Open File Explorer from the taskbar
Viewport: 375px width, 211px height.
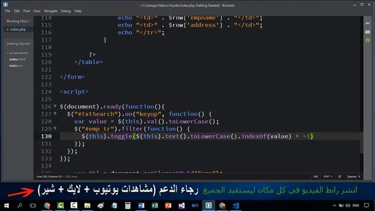87,206
